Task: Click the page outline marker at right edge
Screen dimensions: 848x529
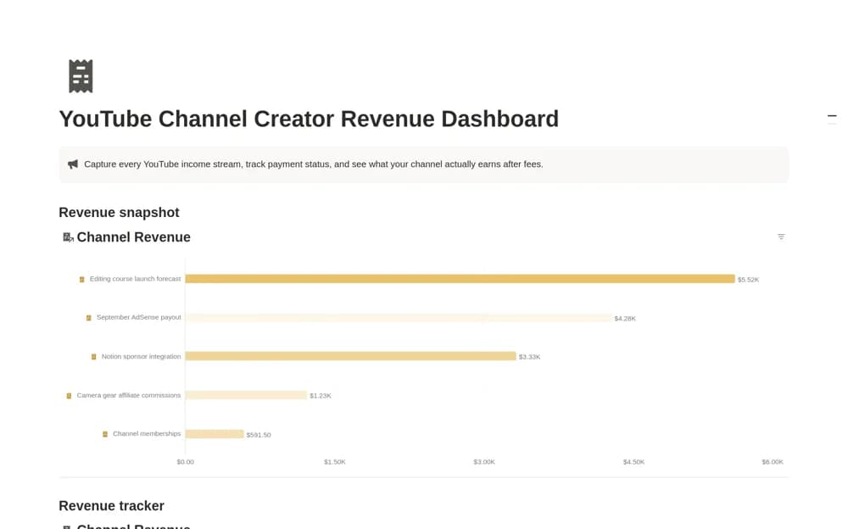Action: coord(832,116)
